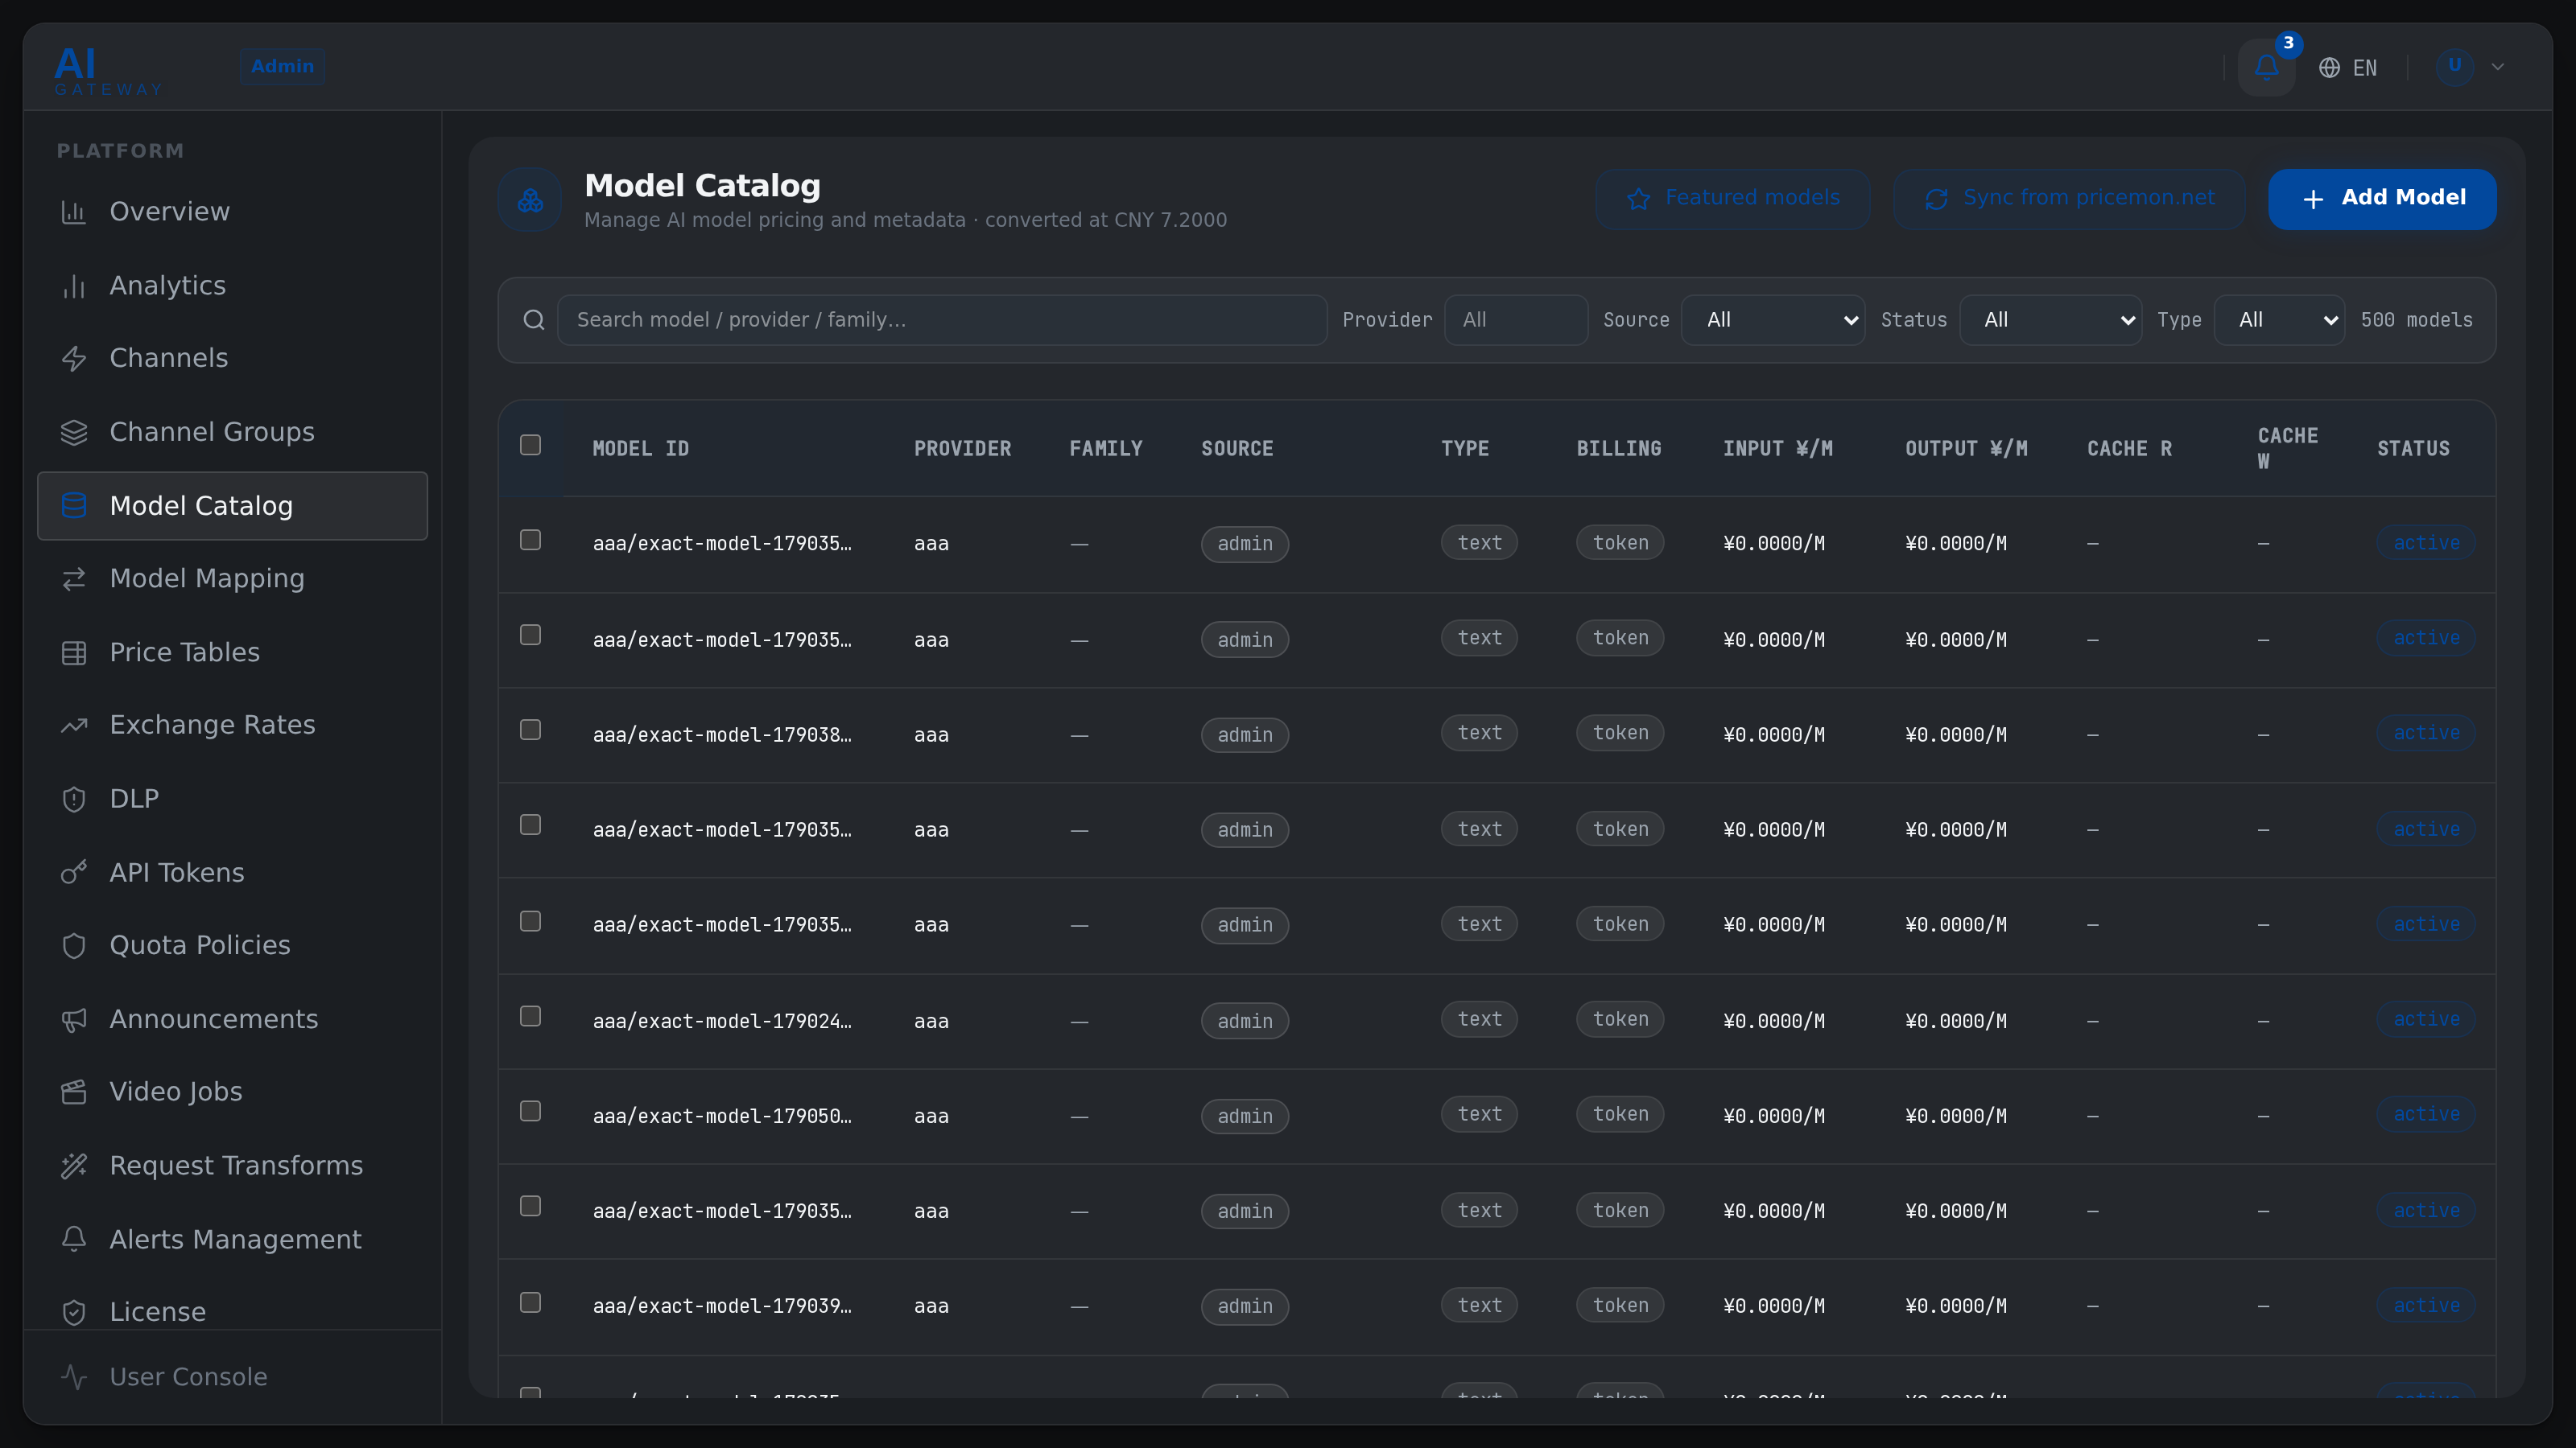Click the Exchange Rates trend icon

(74, 726)
